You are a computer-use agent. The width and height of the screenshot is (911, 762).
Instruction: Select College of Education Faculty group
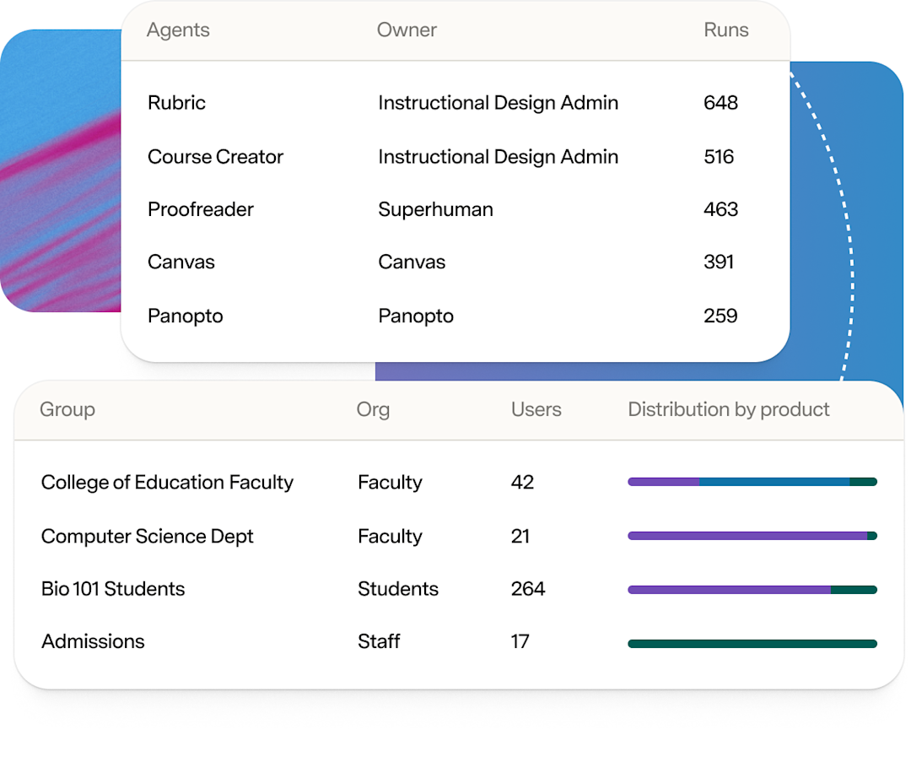coord(167,483)
